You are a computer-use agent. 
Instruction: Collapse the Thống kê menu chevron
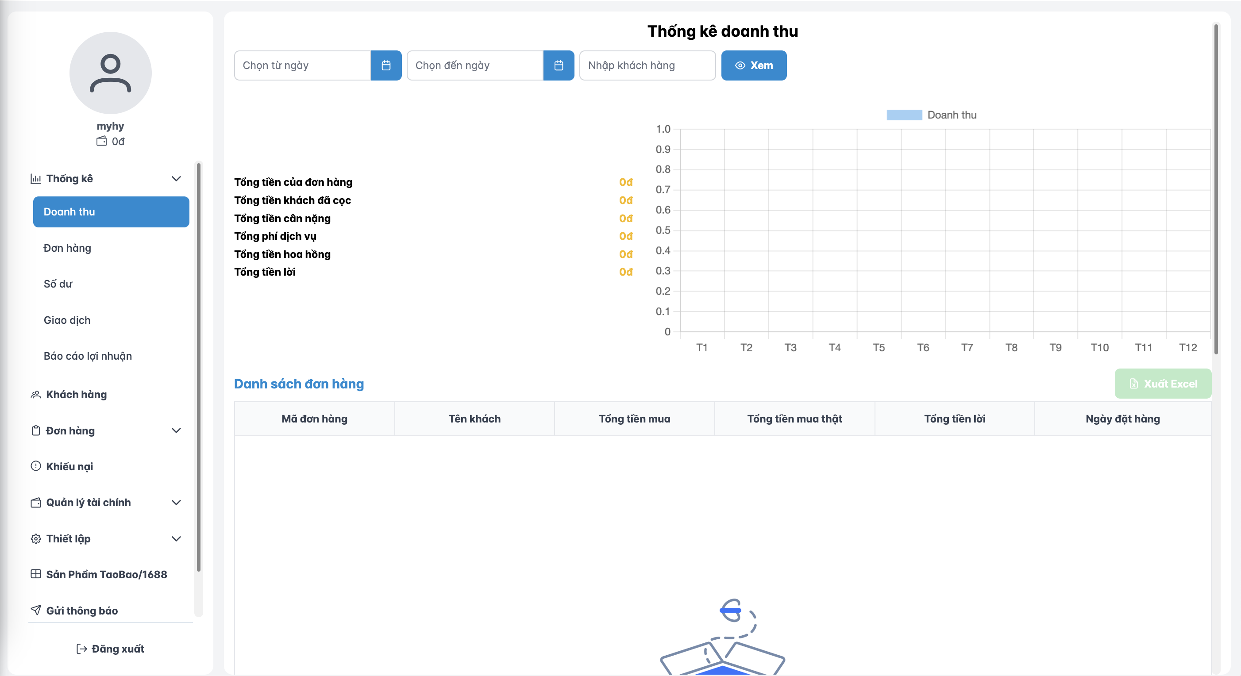point(176,179)
